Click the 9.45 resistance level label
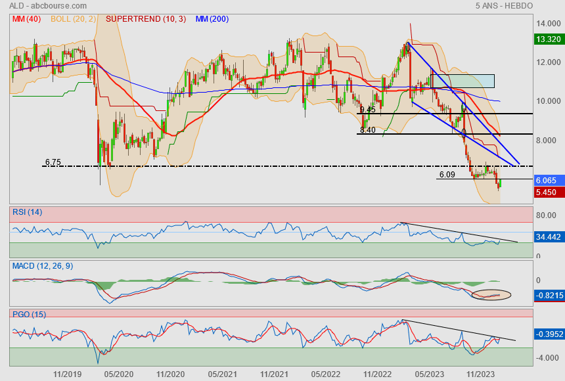The width and height of the screenshot is (565, 381). tap(367, 110)
